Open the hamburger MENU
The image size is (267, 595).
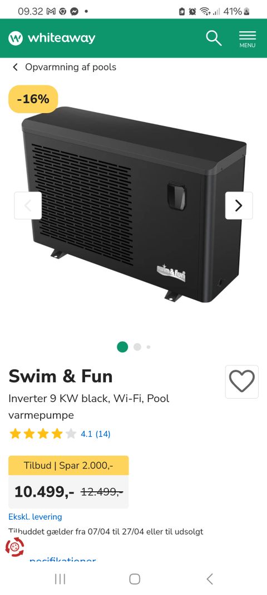[248, 39]
